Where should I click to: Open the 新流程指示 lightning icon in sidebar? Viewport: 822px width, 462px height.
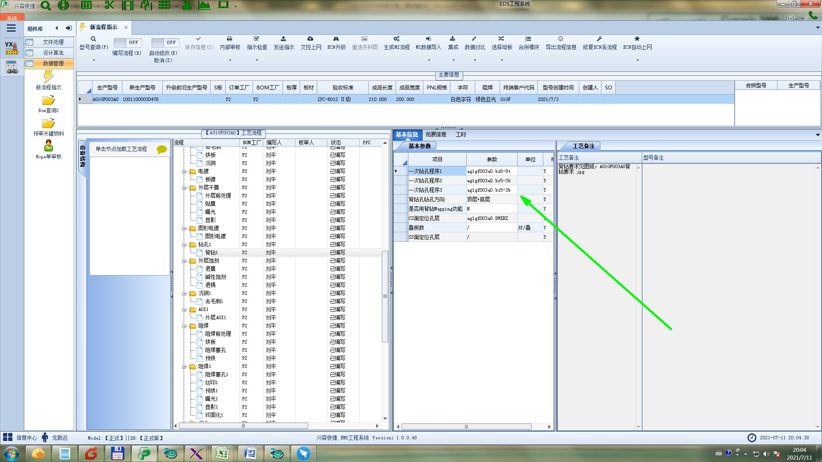pyautogui.click(x=48, y=77)
